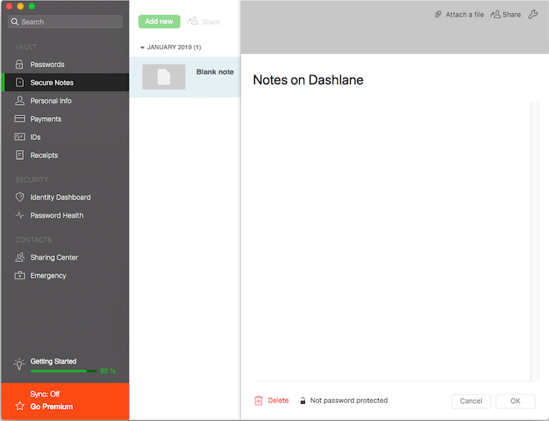549x421 pixels.
Task: Open Passwords in the vault
Action: (66, 65)
